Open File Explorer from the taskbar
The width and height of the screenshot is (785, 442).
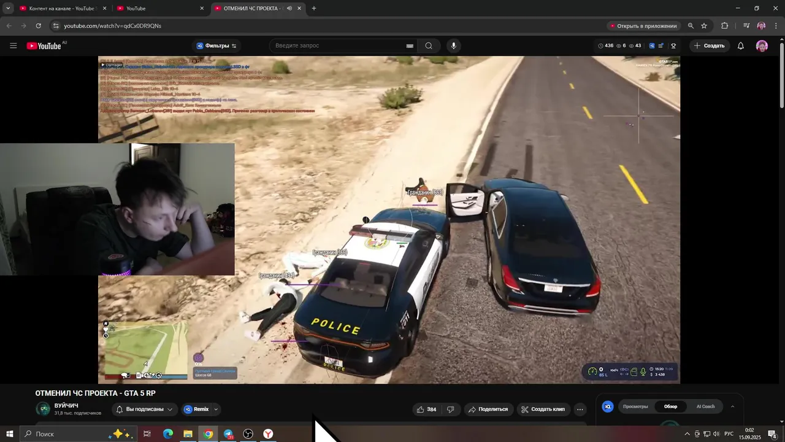pyautogui.click(x=188, y=434)
